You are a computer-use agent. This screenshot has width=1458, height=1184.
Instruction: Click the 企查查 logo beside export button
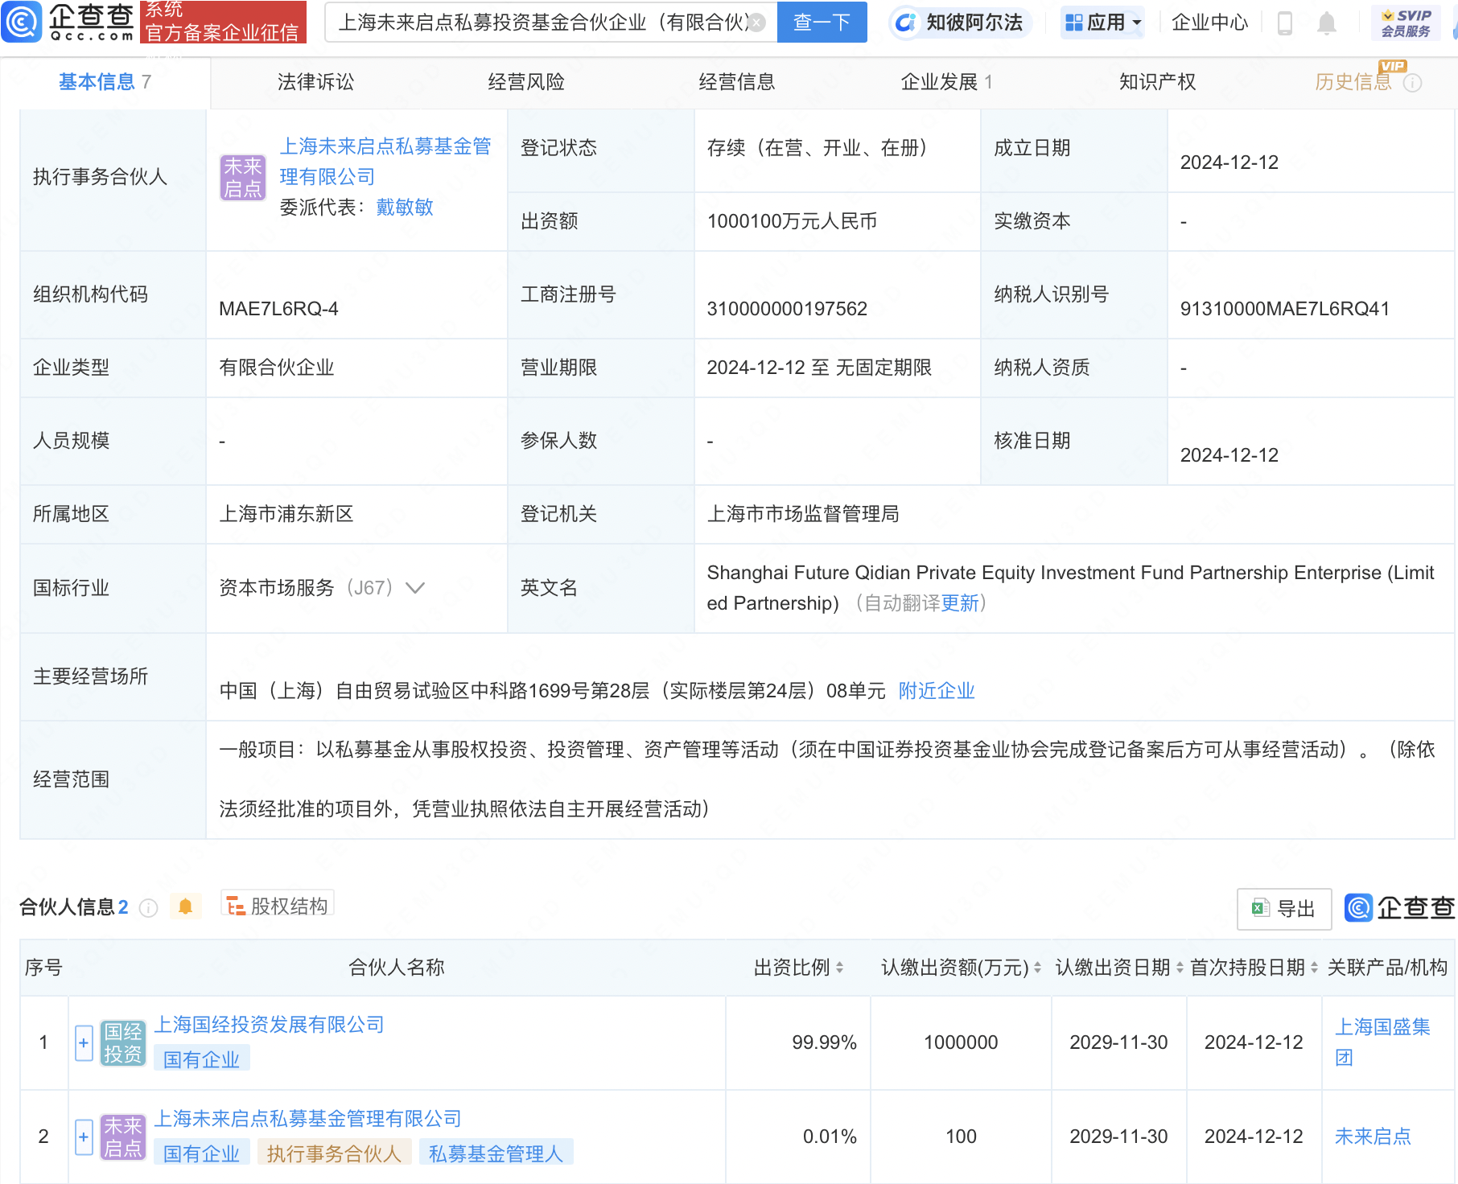pyautogui.click(x=1400, y=908)
